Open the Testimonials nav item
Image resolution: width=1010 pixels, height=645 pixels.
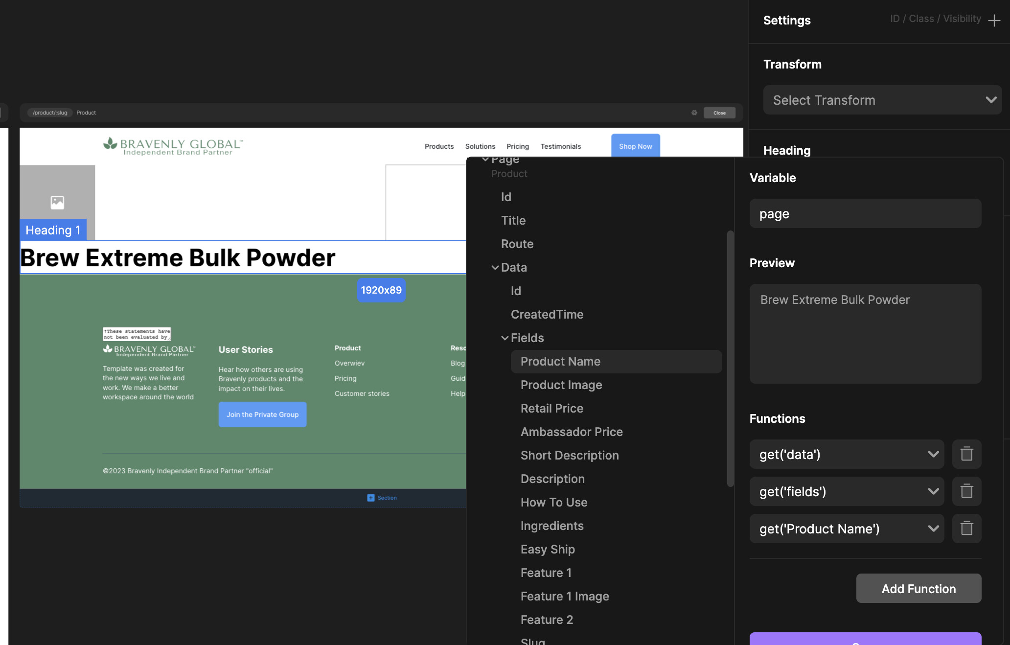click(x=561, y=146)
